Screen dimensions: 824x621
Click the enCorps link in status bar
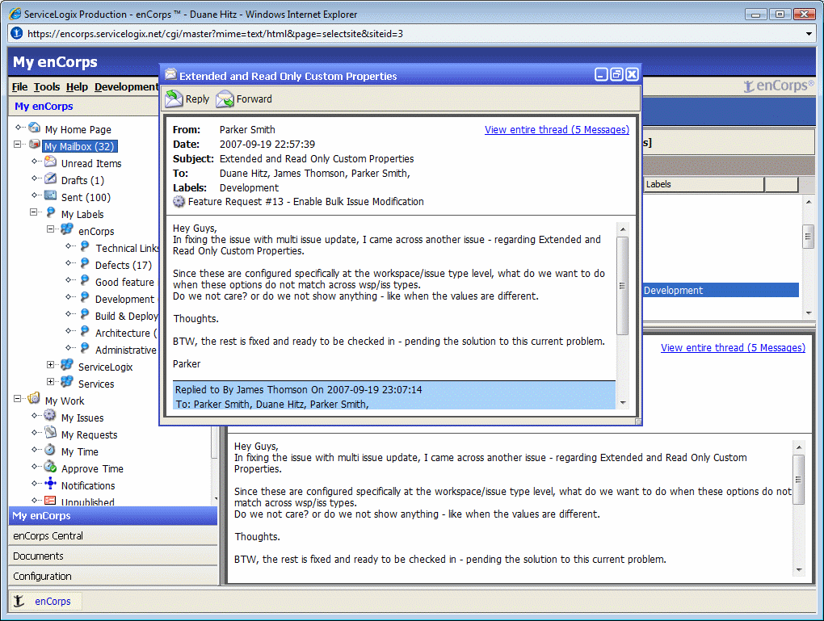(x=53, y=601)
